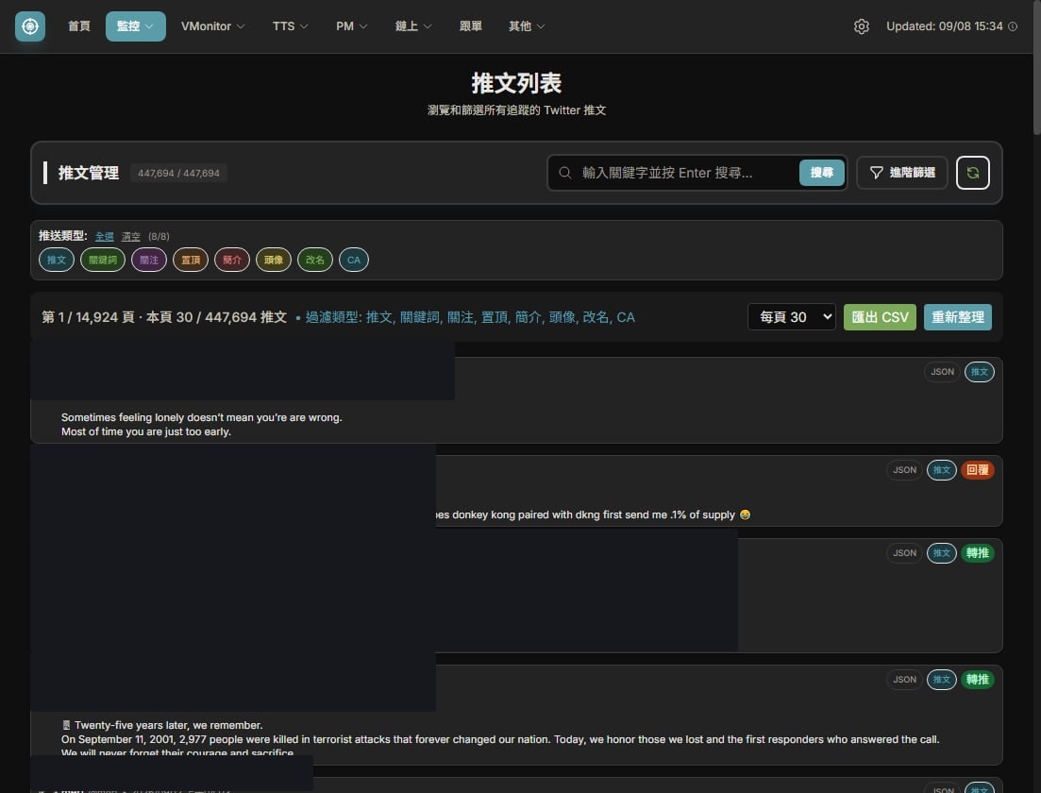1041x793 pixels.
Task: Click the search magnifier icon
Action: pos(565,173)
